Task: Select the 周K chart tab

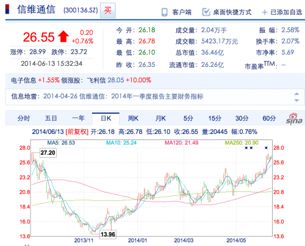Action: [x=133, y=118]
